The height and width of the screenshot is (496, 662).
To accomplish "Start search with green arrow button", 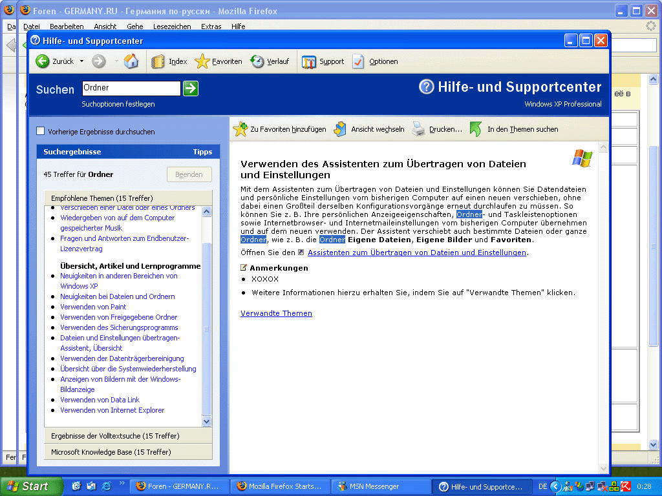I will (x=190, y=88).
